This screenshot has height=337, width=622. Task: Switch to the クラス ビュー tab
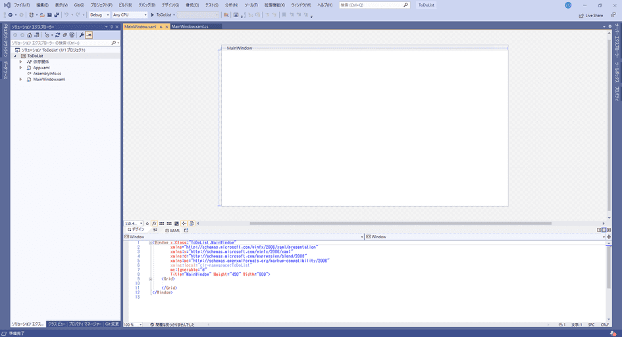coord(57,324)
